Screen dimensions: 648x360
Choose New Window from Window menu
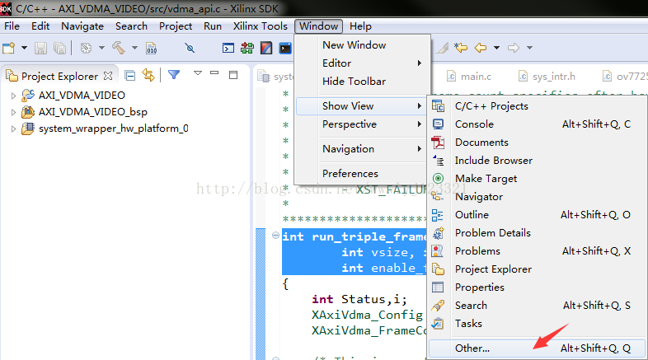362,45
